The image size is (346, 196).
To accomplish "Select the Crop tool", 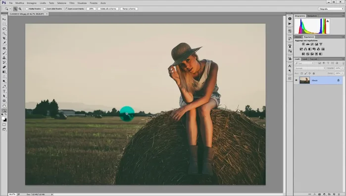I will (4, 39).
